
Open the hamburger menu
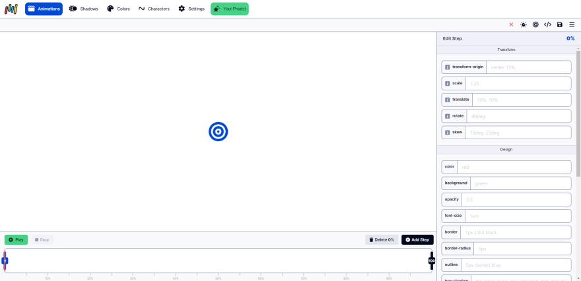tap(572, 24)
